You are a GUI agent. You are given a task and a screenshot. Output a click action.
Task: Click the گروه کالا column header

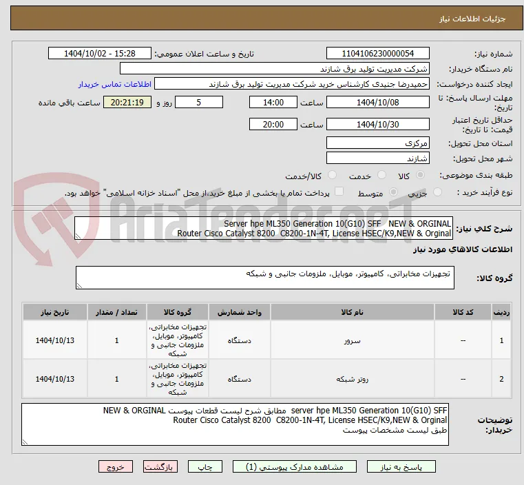178,312
